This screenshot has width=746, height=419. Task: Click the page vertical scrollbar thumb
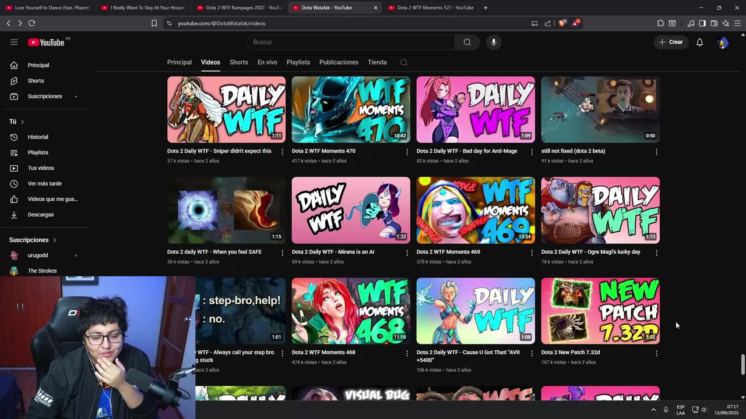(743, 364)
